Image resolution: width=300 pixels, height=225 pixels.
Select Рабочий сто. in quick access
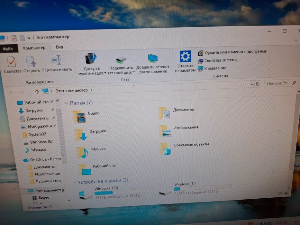pos(33,102)
